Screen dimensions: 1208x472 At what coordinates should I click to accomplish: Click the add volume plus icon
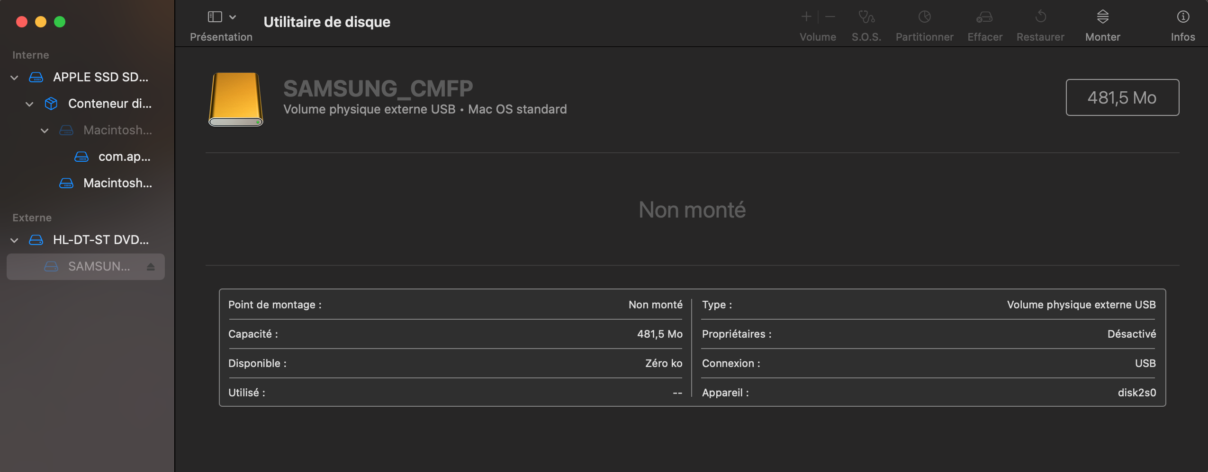coord(806,17)
